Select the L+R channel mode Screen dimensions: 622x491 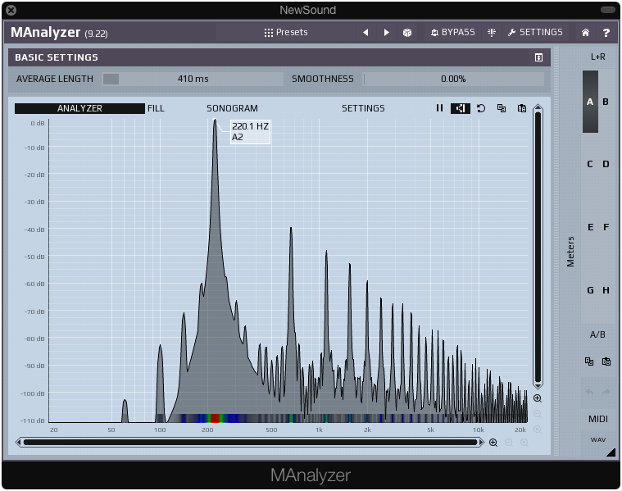[x=597, y=57]
